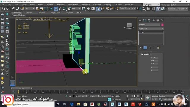This screenshot has width=190, height=107.
Task: Expand the Modifier List dropdown
Action: click(151, 29)
